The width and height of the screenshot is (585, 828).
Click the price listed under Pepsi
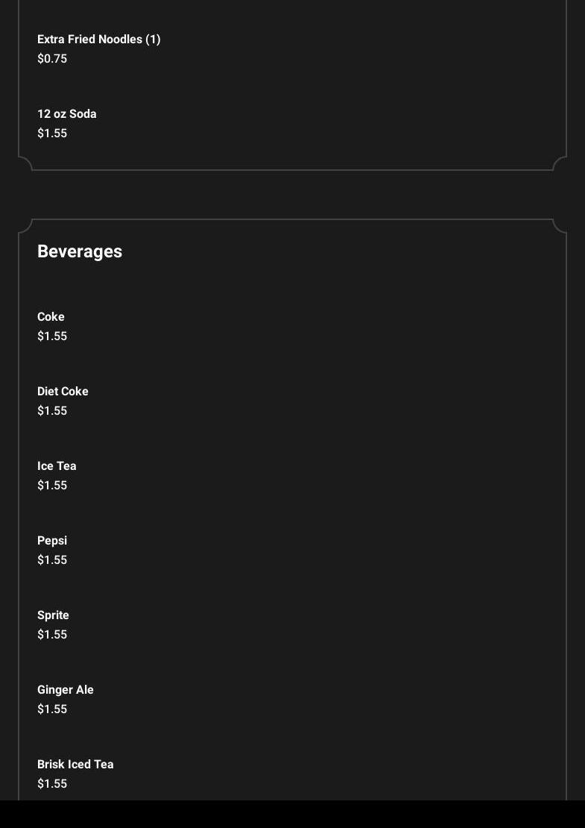(x=52, y=560)
